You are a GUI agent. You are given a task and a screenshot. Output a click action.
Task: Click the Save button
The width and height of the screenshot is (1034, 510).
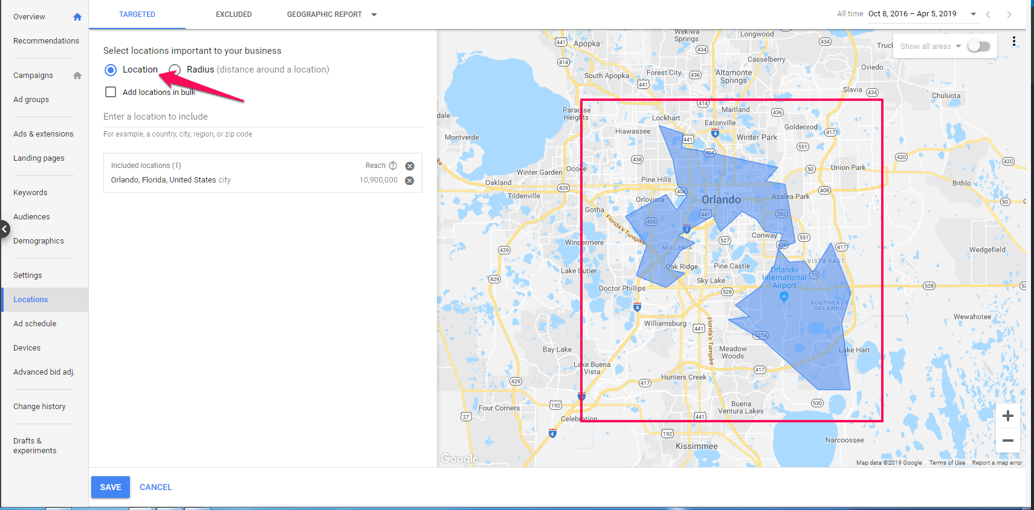(x=111, y=487)
